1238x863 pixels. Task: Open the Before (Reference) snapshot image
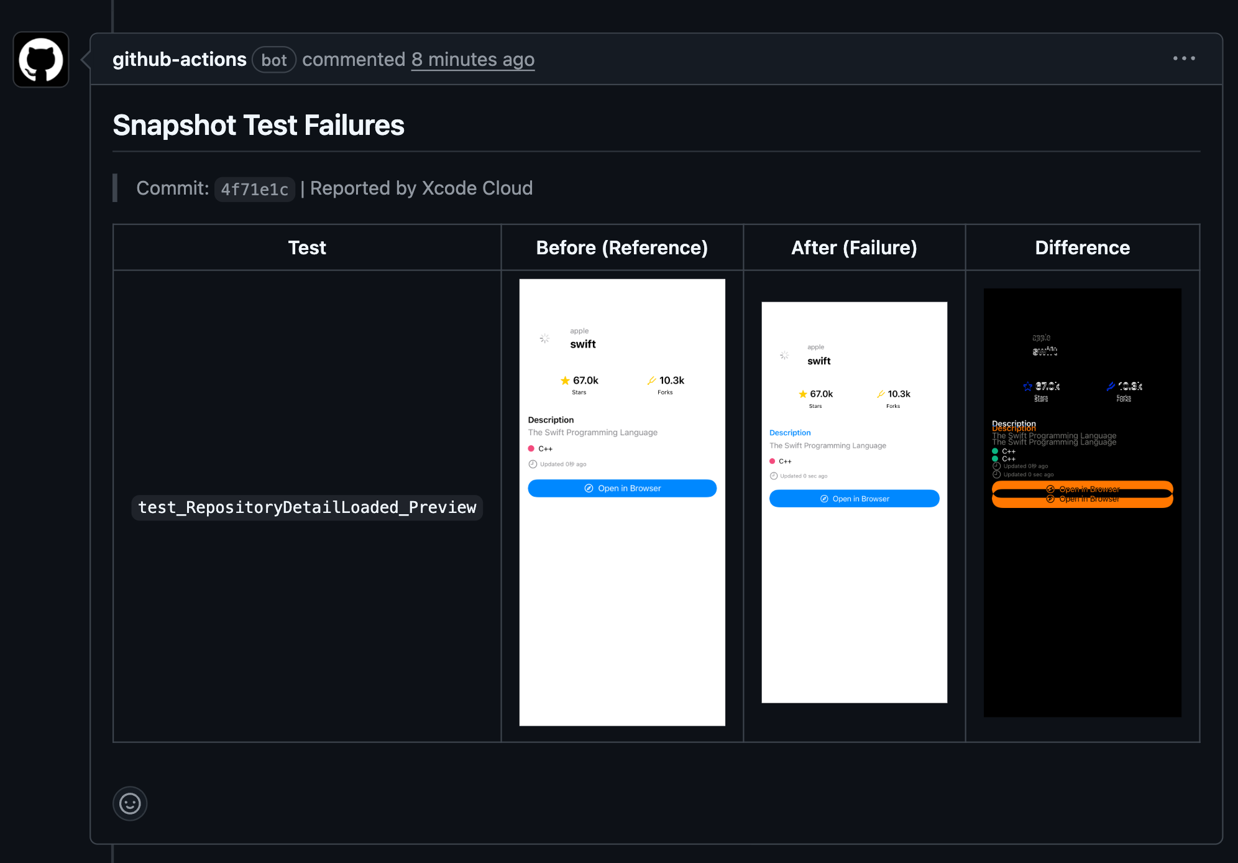click(622, 502)
